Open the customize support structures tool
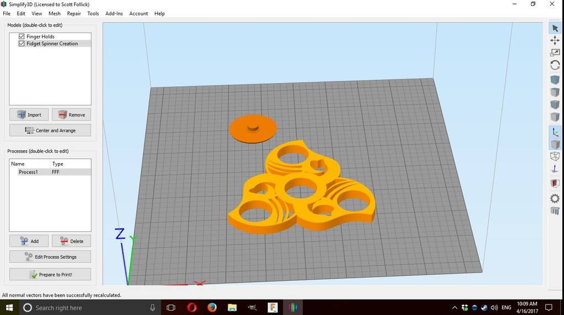This screenshot has height=315, width=564. [555, 211]
